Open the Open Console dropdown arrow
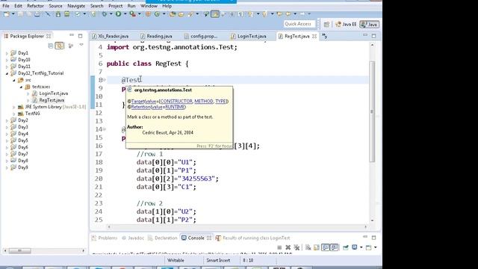 pos(375,247)
